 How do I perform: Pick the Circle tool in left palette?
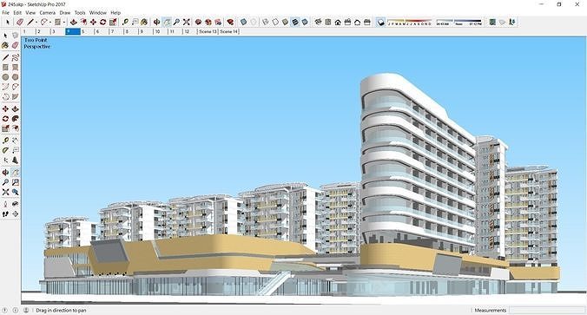click(5, 77)
